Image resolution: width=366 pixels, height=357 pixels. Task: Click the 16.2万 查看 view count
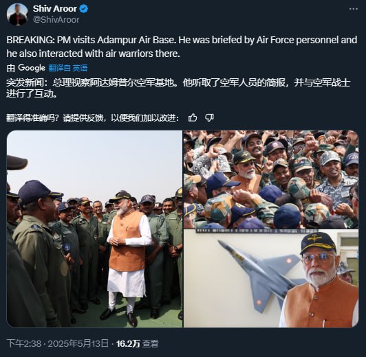click(x=138, y=343)
